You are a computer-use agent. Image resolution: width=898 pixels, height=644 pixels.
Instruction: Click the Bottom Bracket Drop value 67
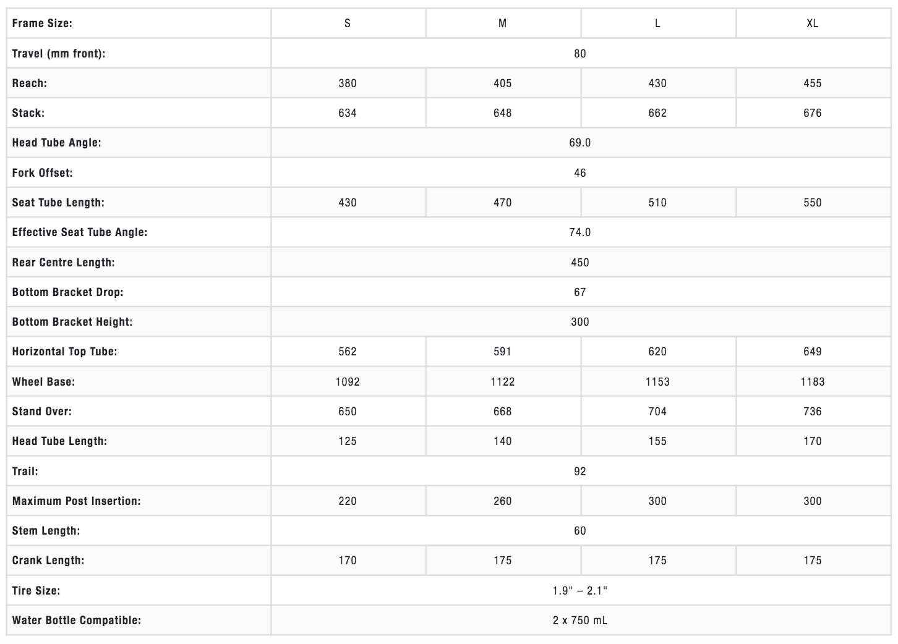coord(579,292)
